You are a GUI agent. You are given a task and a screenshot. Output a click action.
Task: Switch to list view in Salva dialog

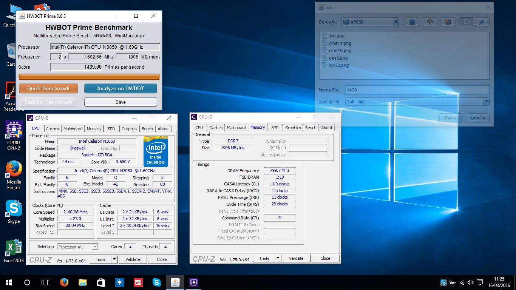tap(466, 22)
